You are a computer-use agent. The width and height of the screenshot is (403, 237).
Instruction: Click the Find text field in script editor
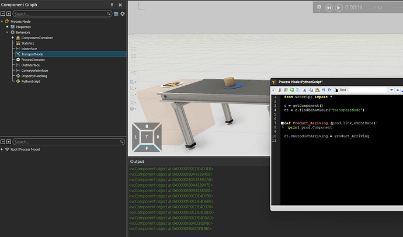[368, 90]
